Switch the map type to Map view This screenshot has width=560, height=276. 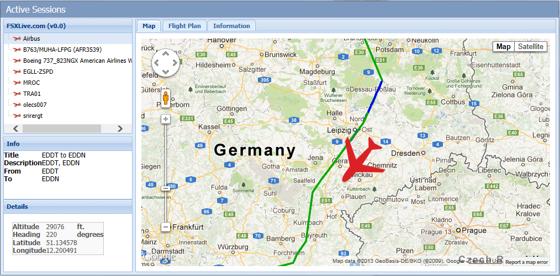504,47
